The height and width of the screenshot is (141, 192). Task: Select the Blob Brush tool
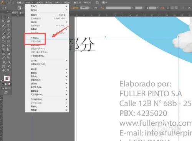(3, 37)
